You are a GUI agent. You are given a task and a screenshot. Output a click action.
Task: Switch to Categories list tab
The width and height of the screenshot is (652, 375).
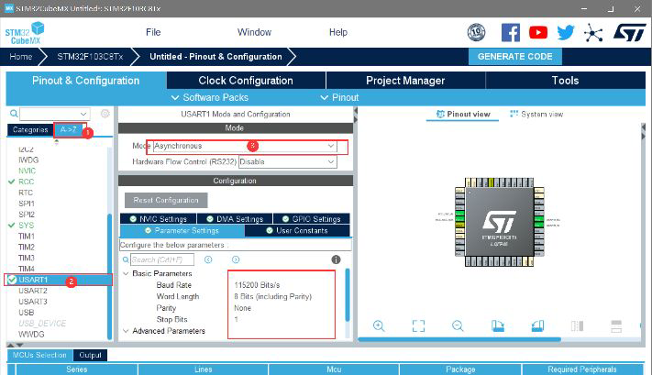(x=30, y=129)
